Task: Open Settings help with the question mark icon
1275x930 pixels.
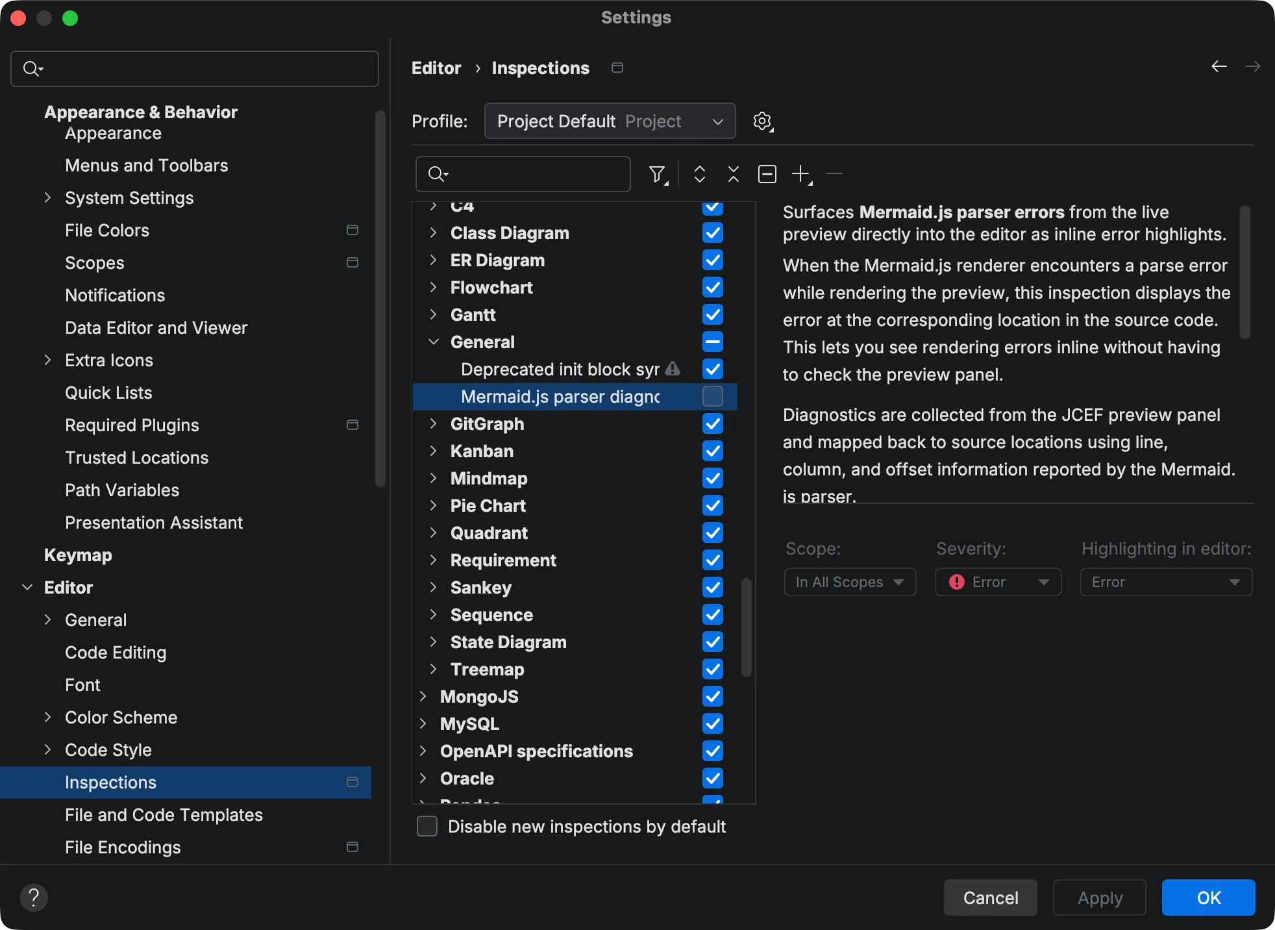Action: [34, 898]
